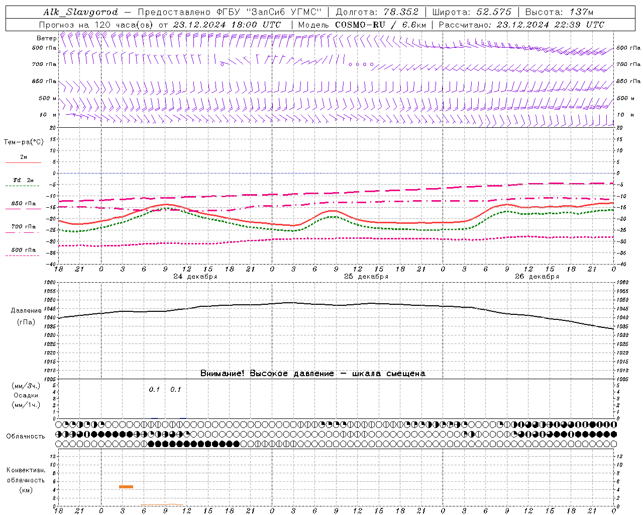643x515 pixels.
Task: Click the station name Alk_Slavgorod
Action: coord(81,12)
